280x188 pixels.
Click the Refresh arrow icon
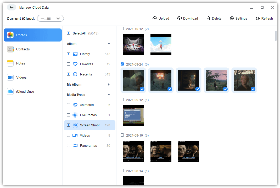point(258,18)
